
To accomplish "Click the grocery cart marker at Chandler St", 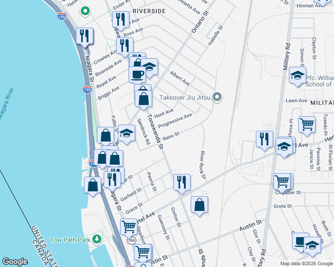I will (282, 182).
